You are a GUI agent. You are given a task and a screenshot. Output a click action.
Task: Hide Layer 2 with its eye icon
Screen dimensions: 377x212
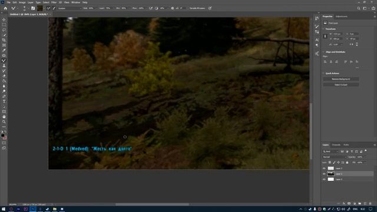tap(324, 168)
